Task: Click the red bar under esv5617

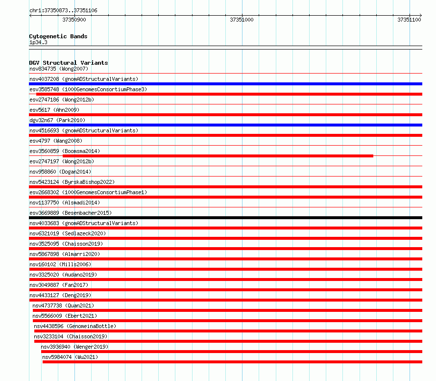Action: [x=225, y=115]
